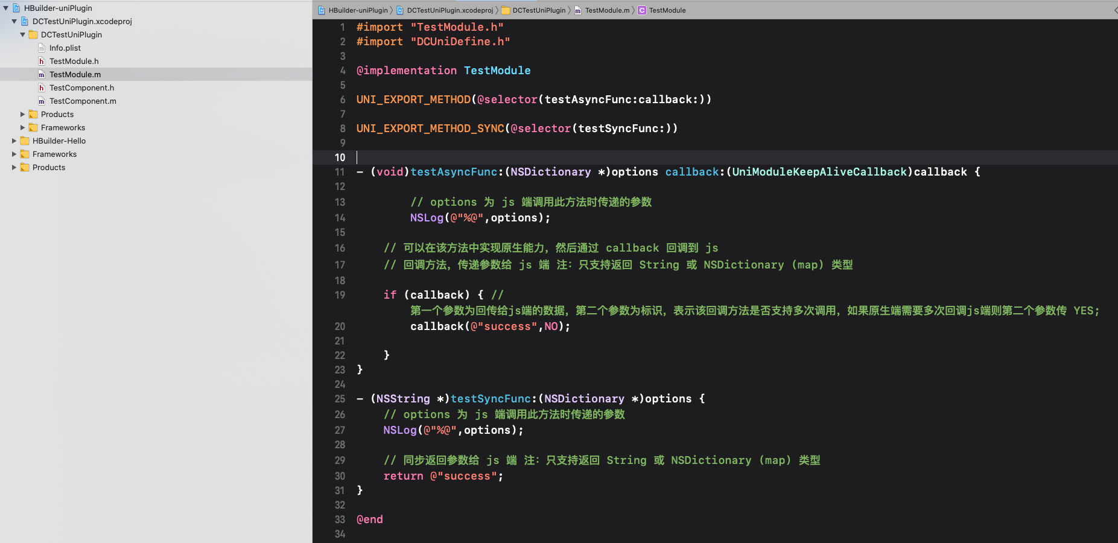The height and width of the screenshot is (543, 1118).
Task: Click the TestComponent.h header file icon
Action: (42, 87)
